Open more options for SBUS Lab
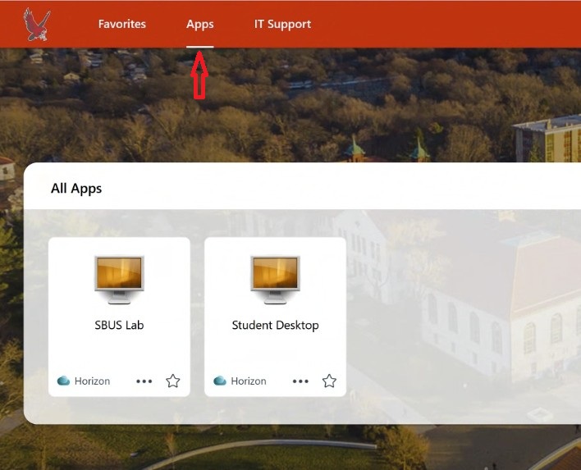The image size is (581, 470). pyautogui.click(x=144, y=381)
